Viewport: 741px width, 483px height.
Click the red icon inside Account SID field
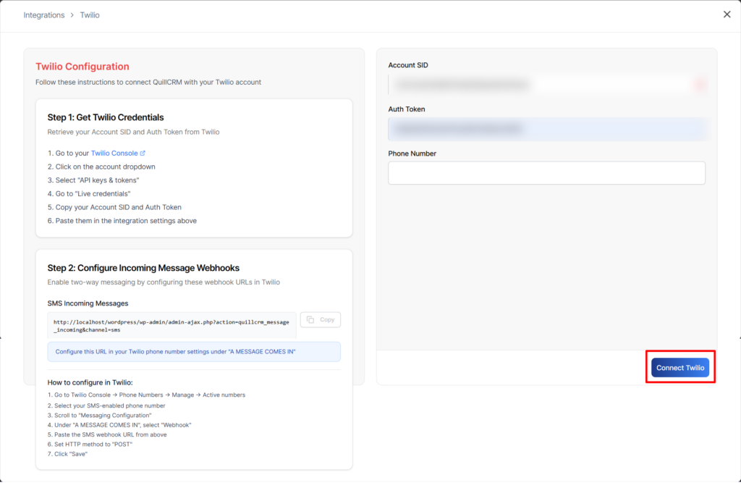[x=700, y=85]
